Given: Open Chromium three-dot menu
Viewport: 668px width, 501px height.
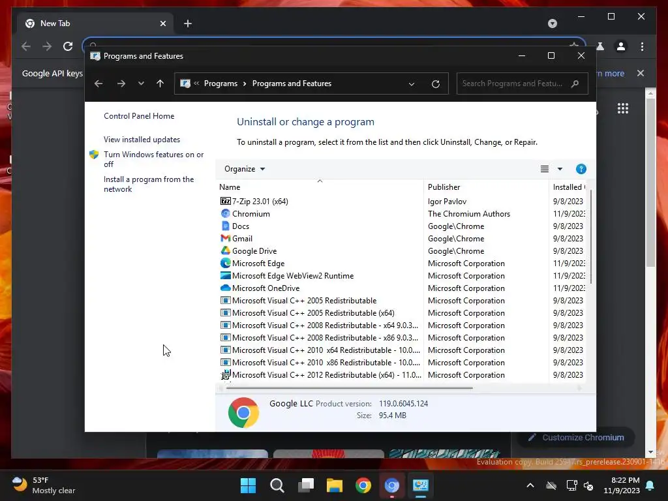Looking at the screenshot, I should 642,46.
